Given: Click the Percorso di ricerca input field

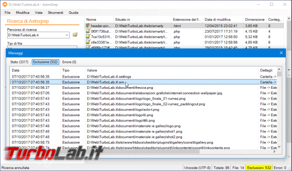Looking at the screenshot, I should click(x=38, y=35).
